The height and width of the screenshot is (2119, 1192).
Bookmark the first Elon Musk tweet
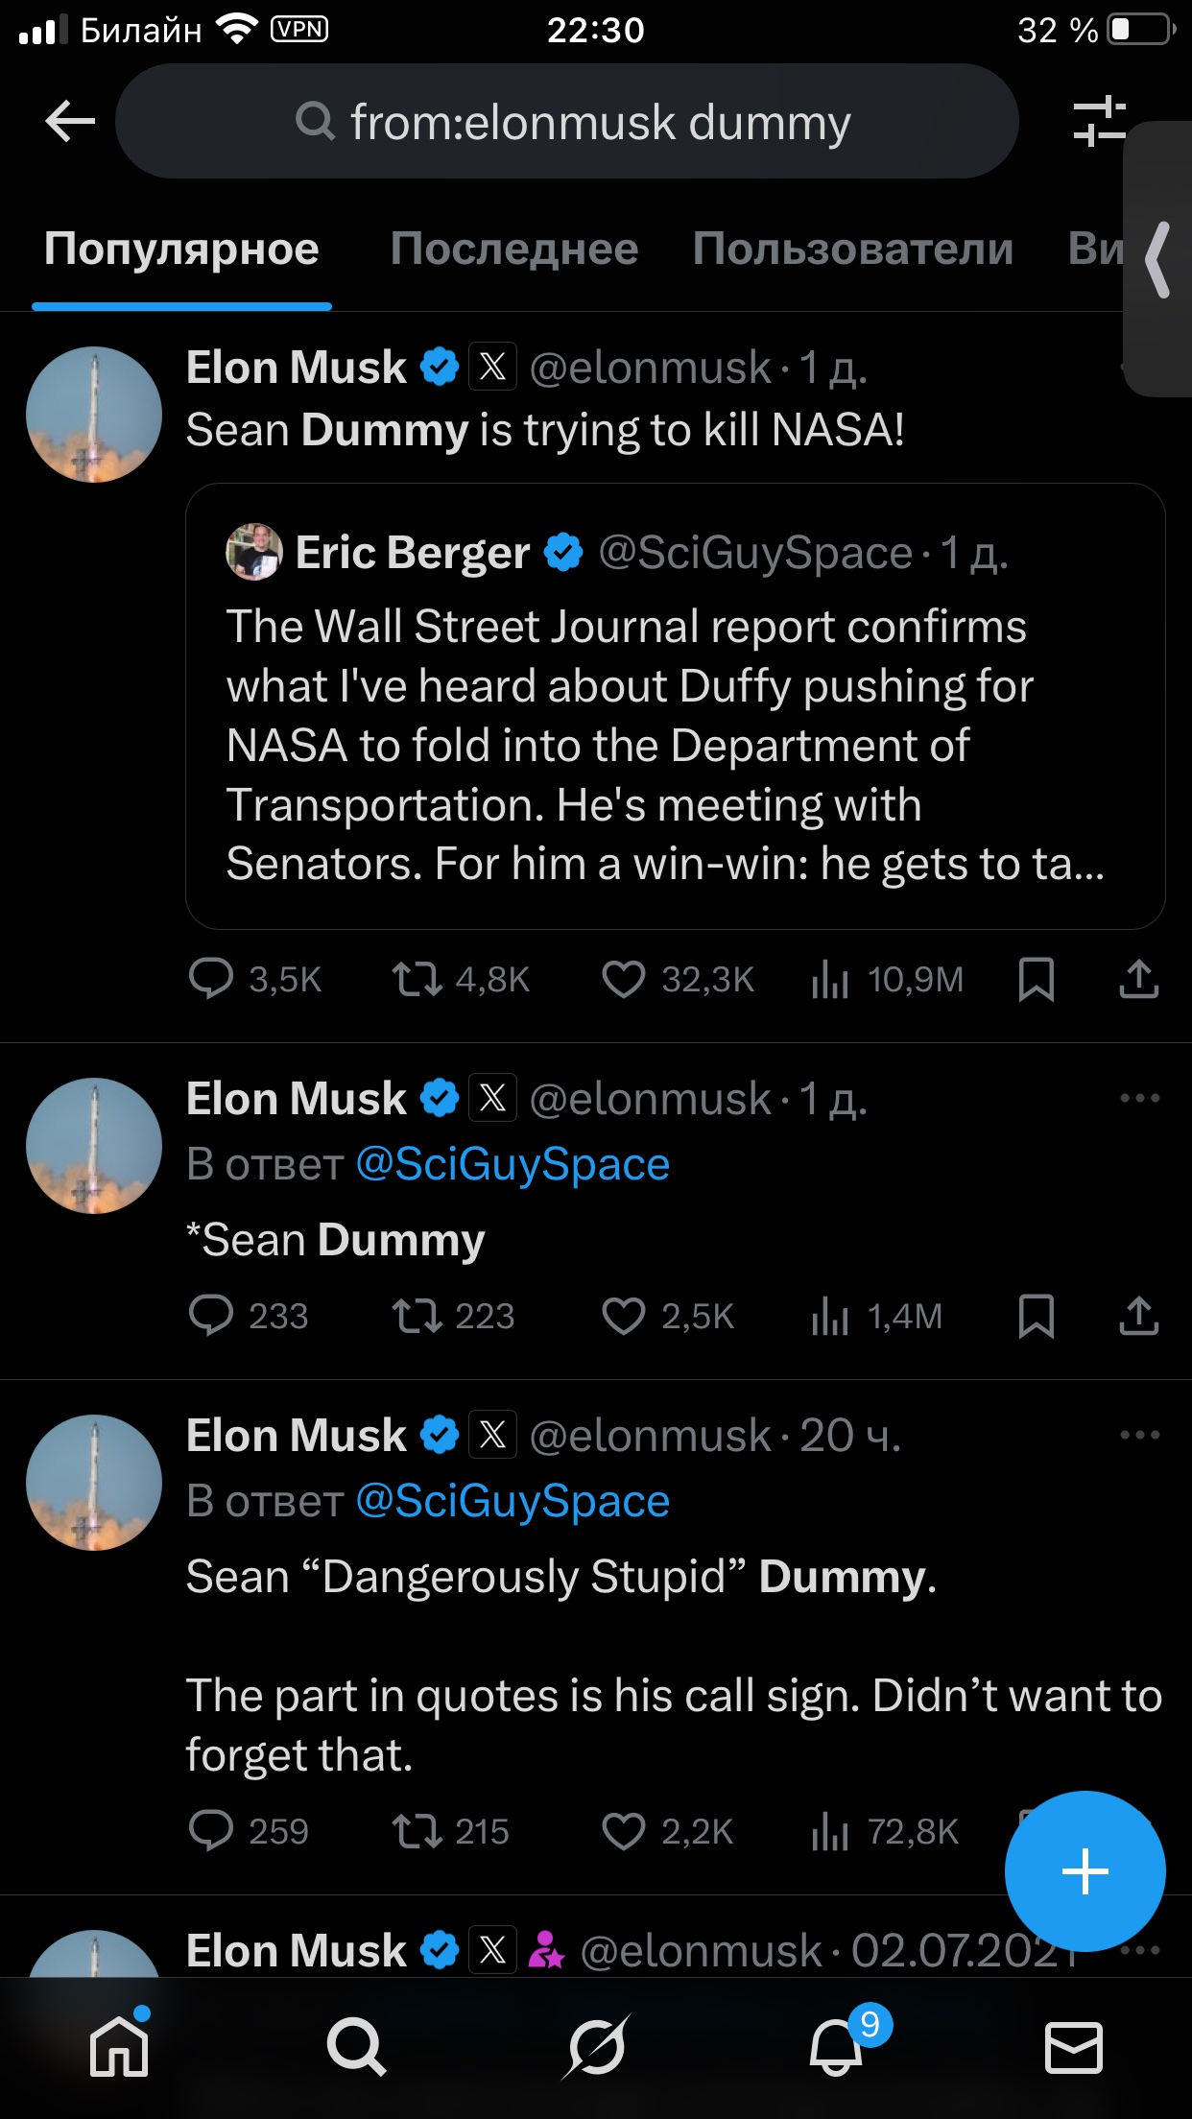tap(1036, 980)
